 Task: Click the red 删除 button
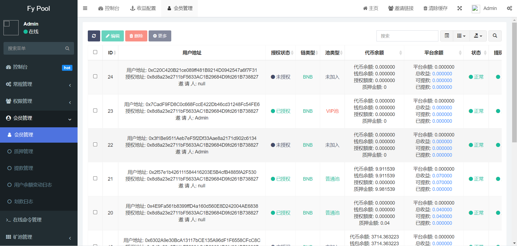click(136, 36)
